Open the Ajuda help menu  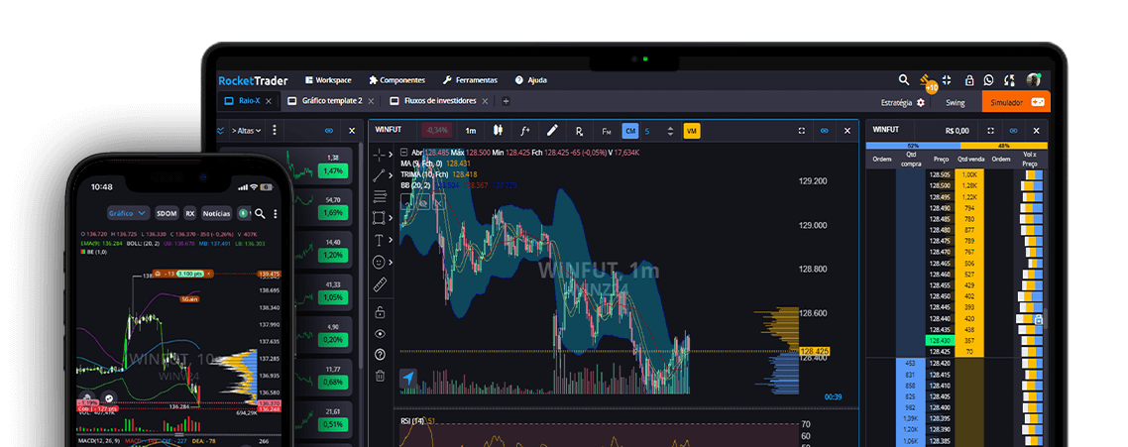tap(531, 80)
